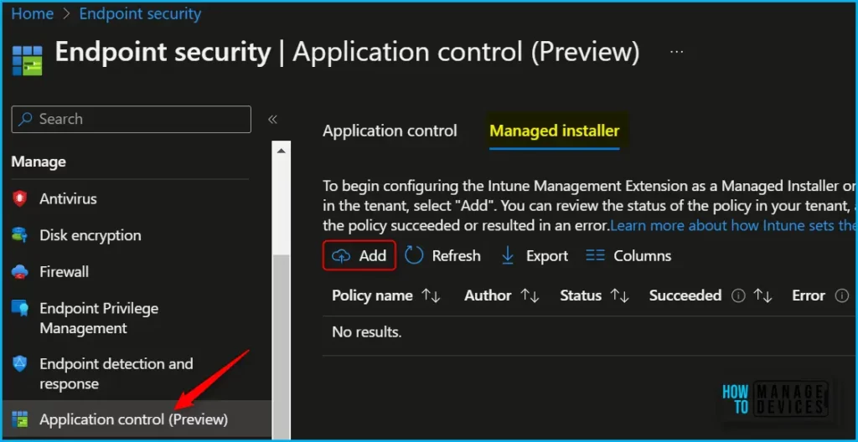The height and width of the screenshot is (442, 858).
Task: Collapse the sidebar with double chevron
Action: pos(272,119)
